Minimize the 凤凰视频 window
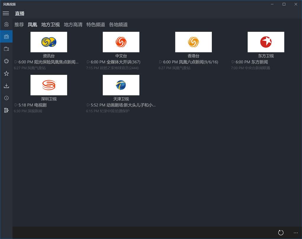The width and height of the screenshot is (302, 239). point(272,4)
